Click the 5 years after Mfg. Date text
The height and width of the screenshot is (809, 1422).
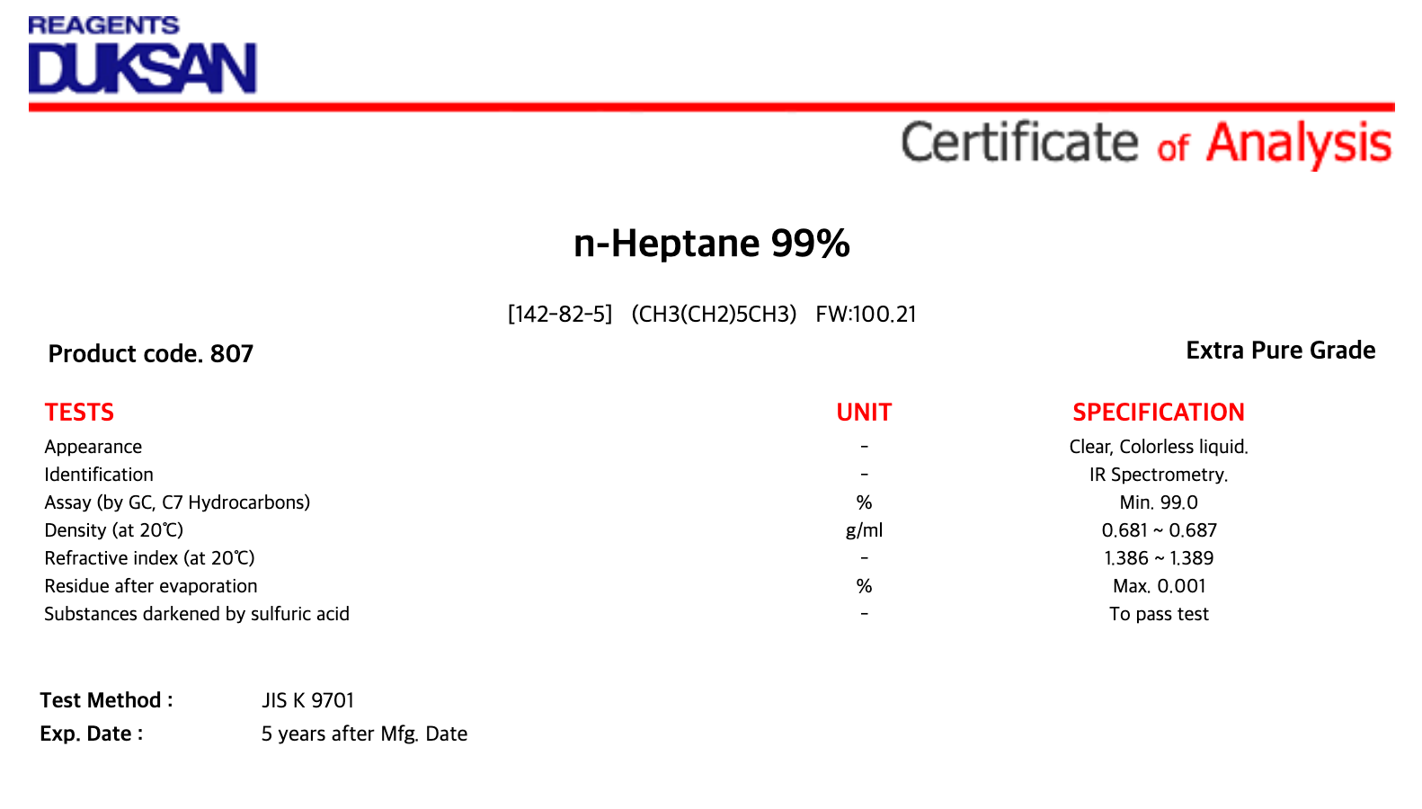364,733
